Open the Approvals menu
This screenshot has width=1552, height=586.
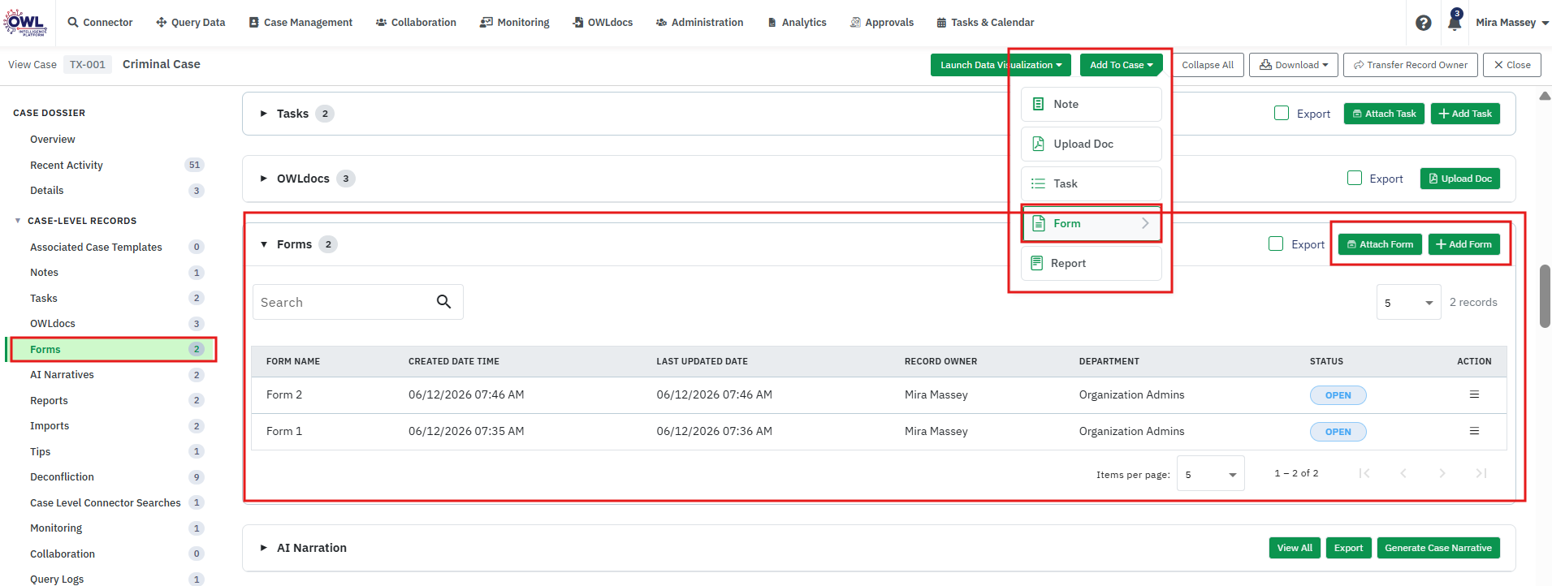point(881,23)
